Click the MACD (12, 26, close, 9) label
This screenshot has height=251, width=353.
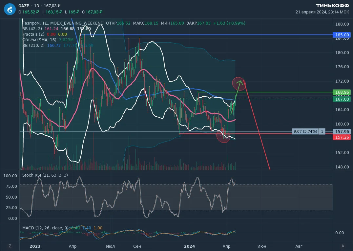pyautogui.click(x=45, y=228)
